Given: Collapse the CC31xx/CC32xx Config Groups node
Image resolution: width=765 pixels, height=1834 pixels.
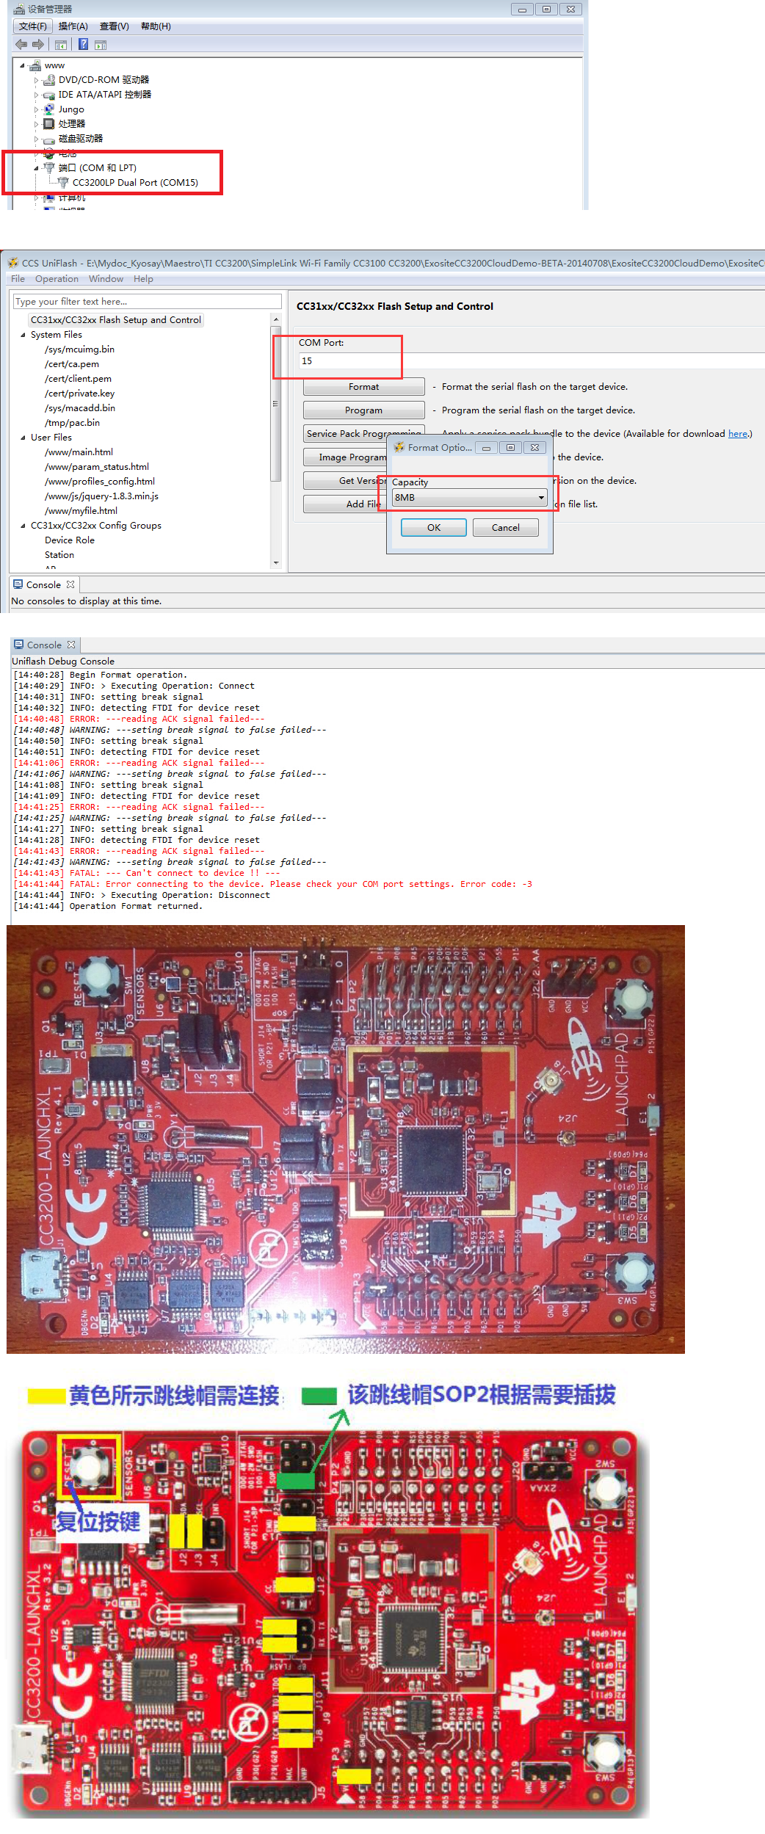Looking at the screenshot, I should pyautogui.click(x=23, y=526).
